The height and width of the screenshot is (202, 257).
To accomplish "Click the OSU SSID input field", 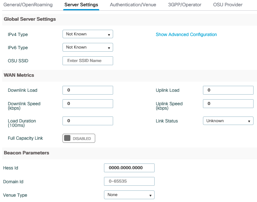I will 88,61.
